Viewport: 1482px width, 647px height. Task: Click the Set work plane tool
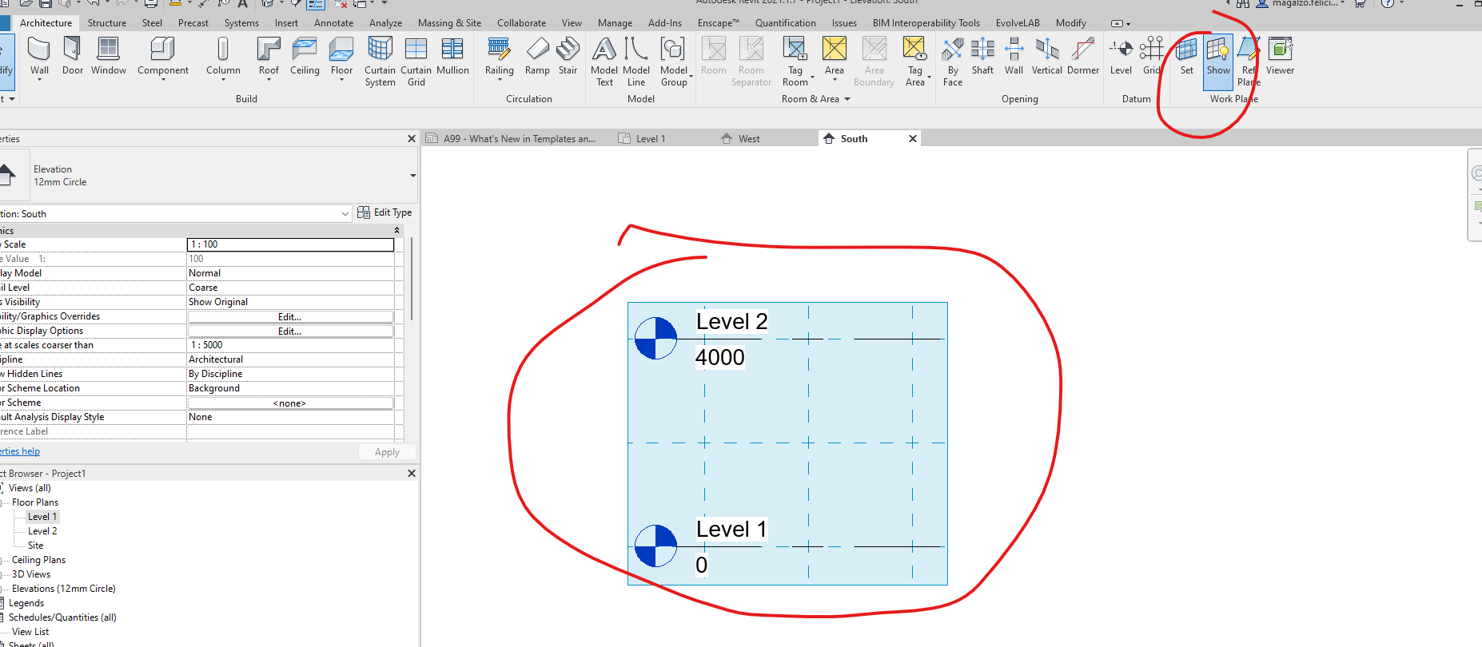coord(1186,57)
